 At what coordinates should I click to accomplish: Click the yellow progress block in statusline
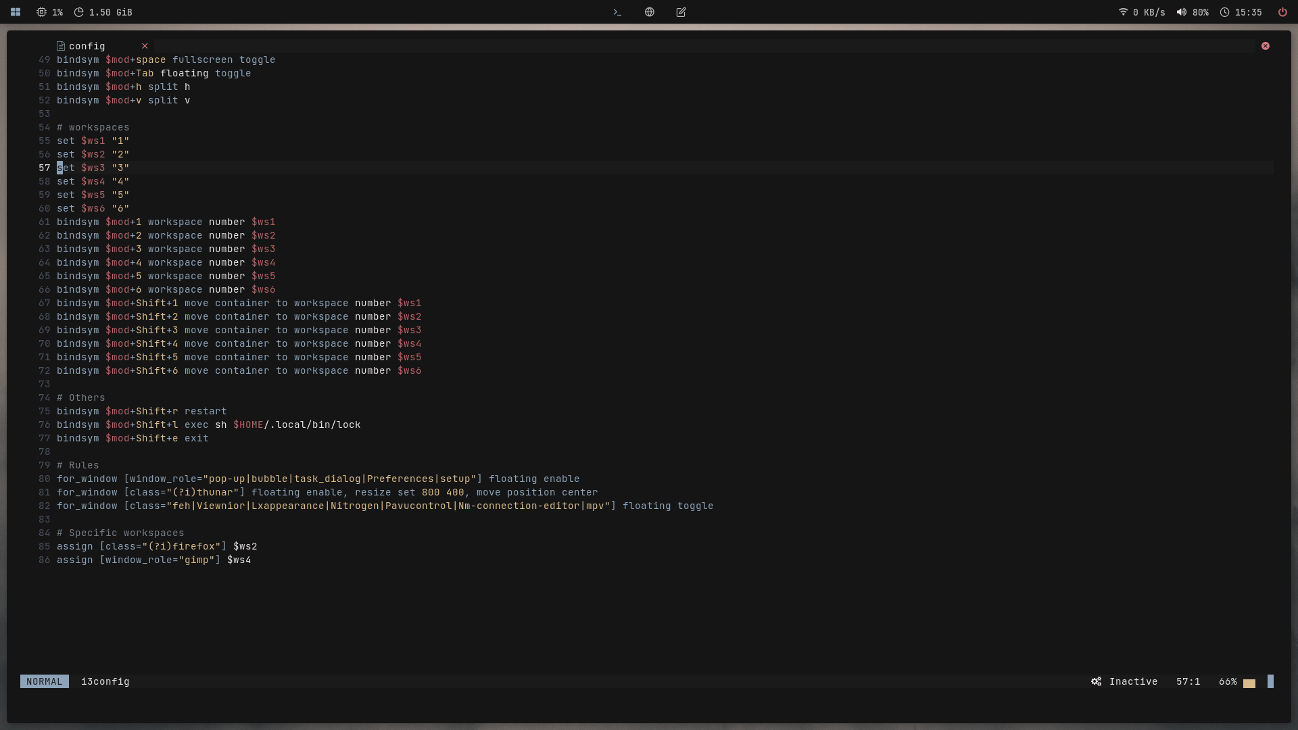coord(1249,683)
